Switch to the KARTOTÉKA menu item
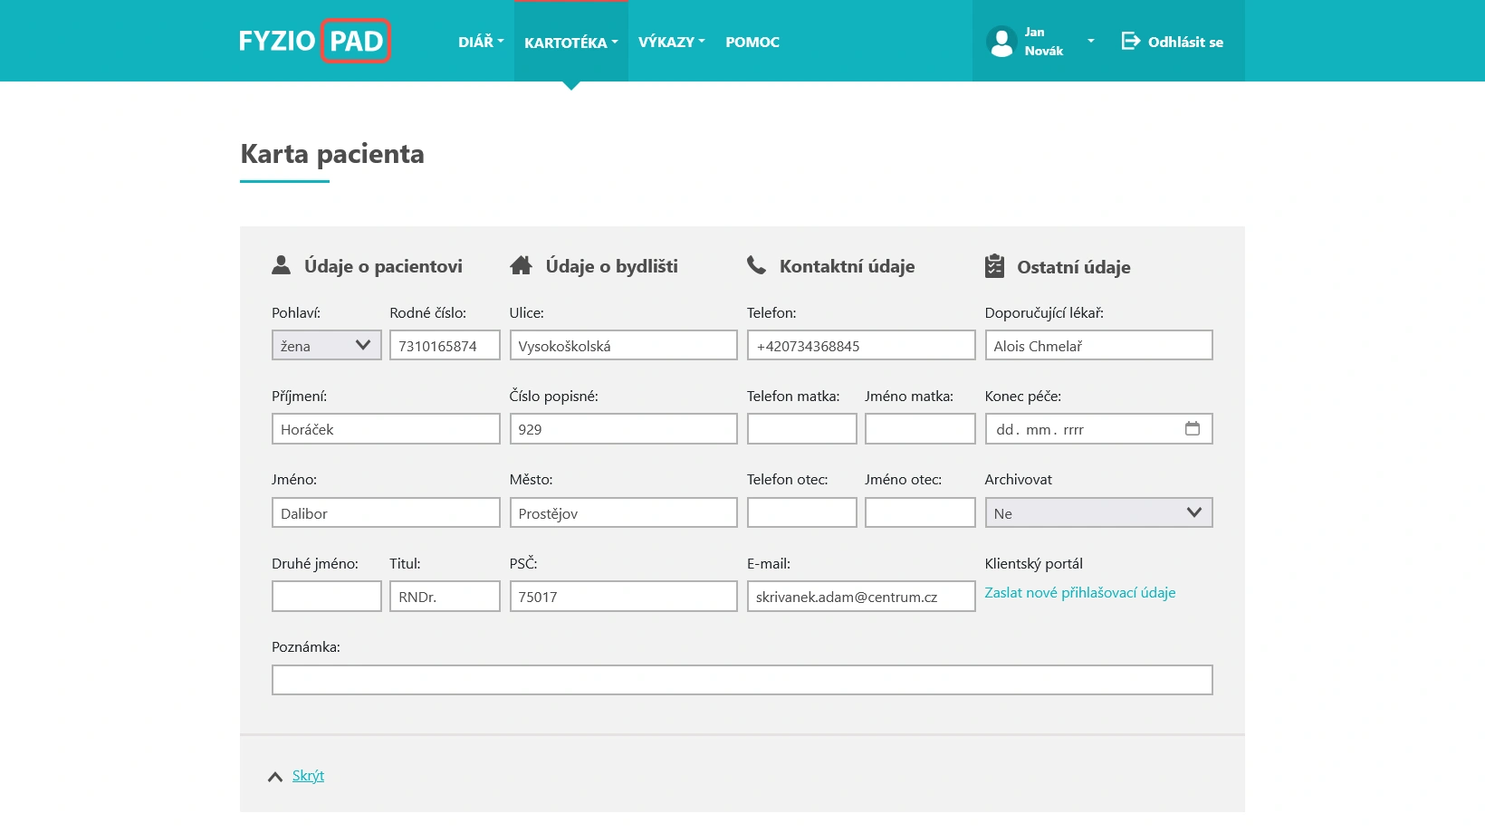The width and height of the screenshot is (1485, 832). (570, 42)
